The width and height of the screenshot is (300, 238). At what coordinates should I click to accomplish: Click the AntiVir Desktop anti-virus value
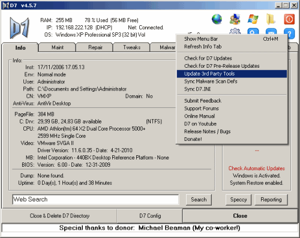pyautogui.click(x=54, y=104)
